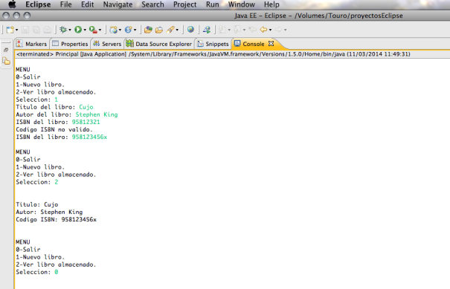Open the Run menu
The width and height of the screenshot is (450, 289).
click(213, 4)
